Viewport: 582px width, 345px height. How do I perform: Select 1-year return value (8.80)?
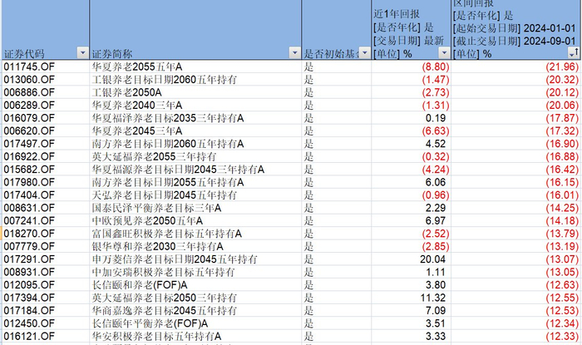tap(436, 67)
